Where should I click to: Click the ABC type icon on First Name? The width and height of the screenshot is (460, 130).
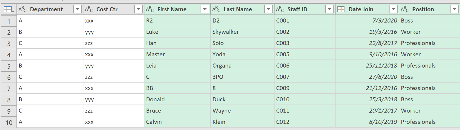[x=150, y=9]
